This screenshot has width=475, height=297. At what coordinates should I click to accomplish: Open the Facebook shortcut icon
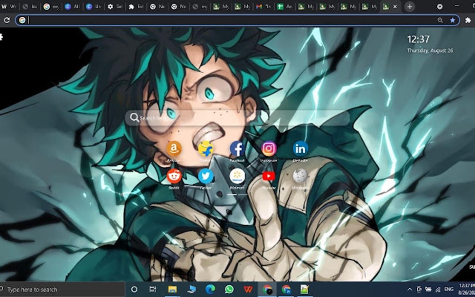click(237, 148)
